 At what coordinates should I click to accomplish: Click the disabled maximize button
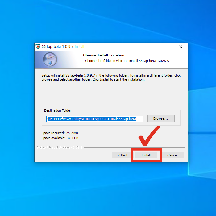[167, 47]
